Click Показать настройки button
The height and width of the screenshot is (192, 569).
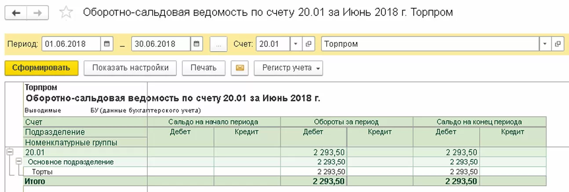[x=130, y=68]
